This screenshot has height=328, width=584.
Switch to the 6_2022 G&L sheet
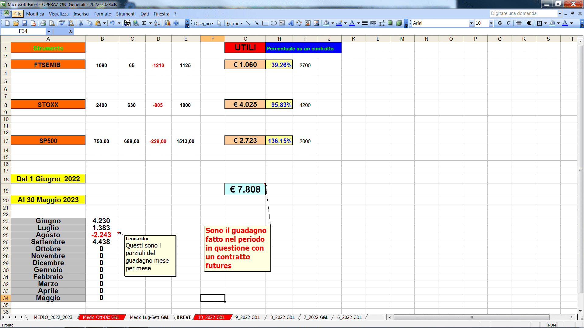[349, 317]
